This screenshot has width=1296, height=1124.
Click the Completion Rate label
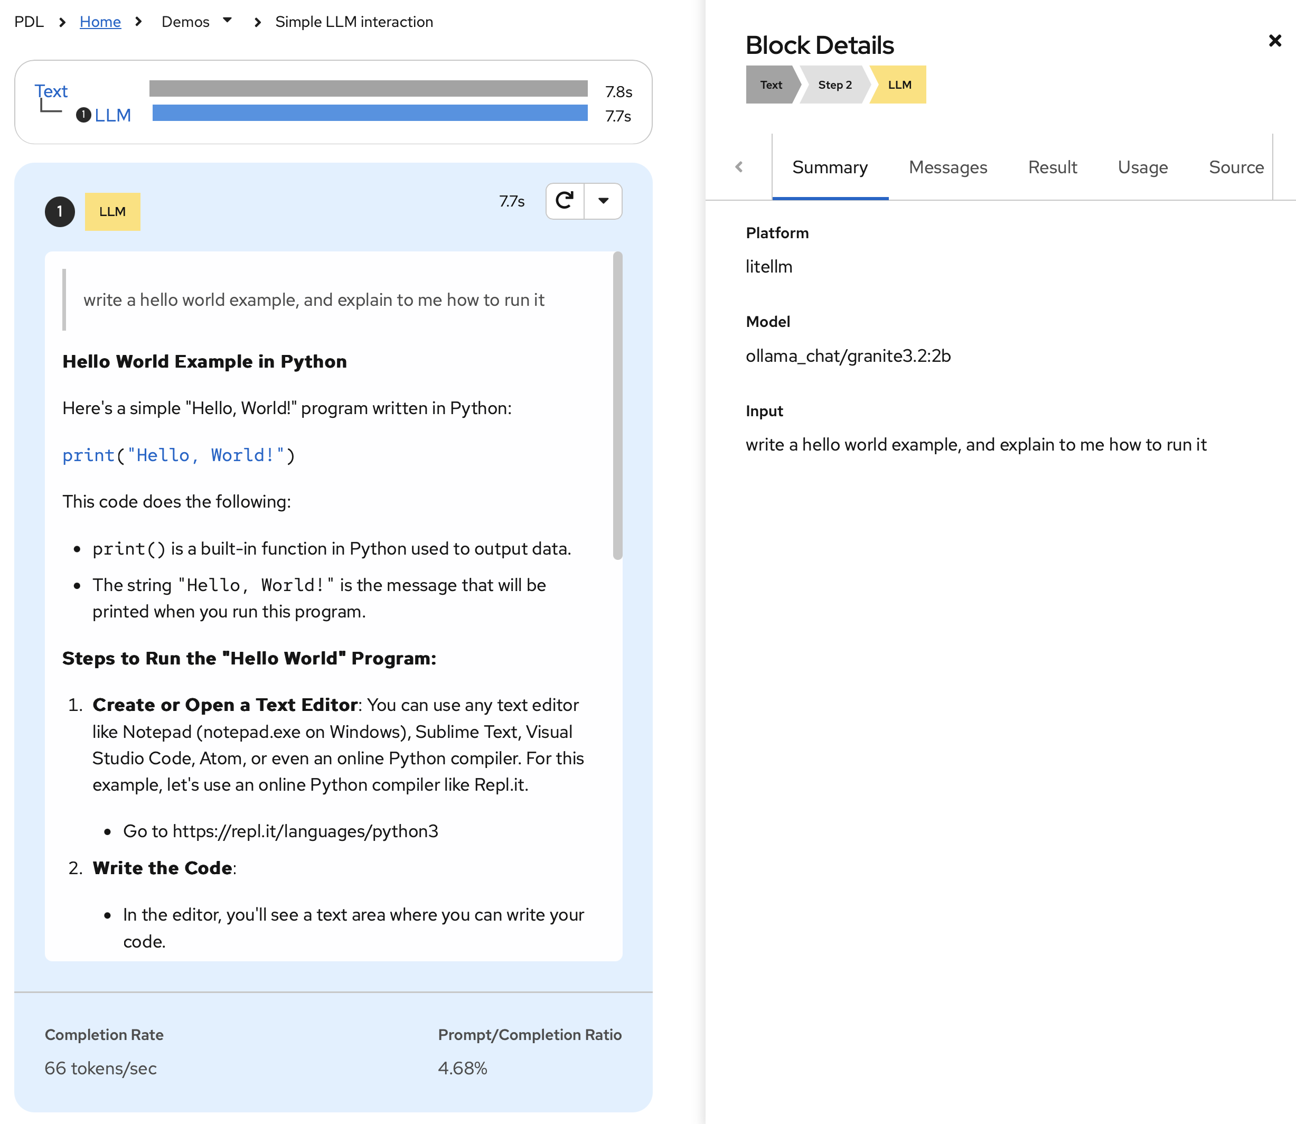pyautogui.click(x=104, y=1035)
